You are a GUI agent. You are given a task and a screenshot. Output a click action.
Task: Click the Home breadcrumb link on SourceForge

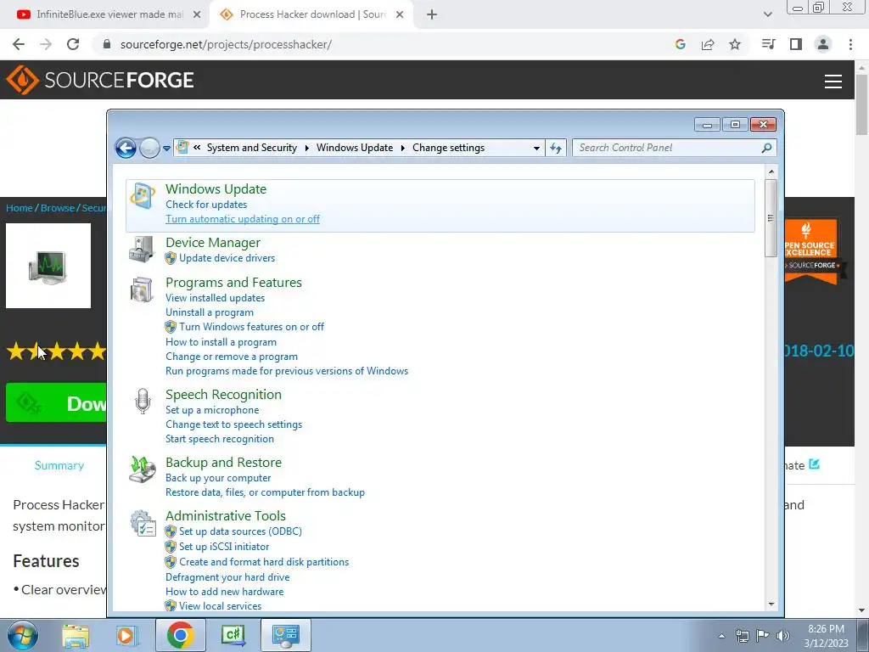coord(20,208)
